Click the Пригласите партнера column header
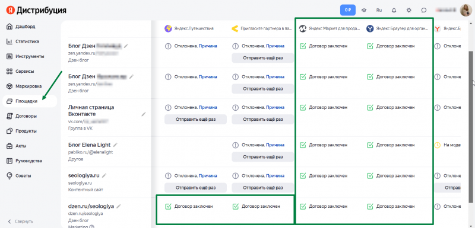This screenshot has width=475, height=228. click(x=262, y=28)
